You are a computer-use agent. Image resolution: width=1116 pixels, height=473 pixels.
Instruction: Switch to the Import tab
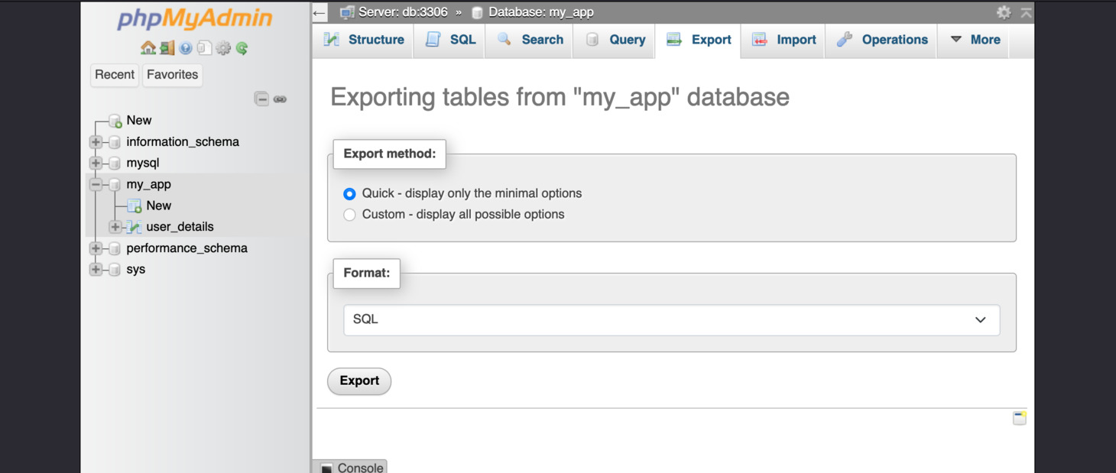coord(784,40)
